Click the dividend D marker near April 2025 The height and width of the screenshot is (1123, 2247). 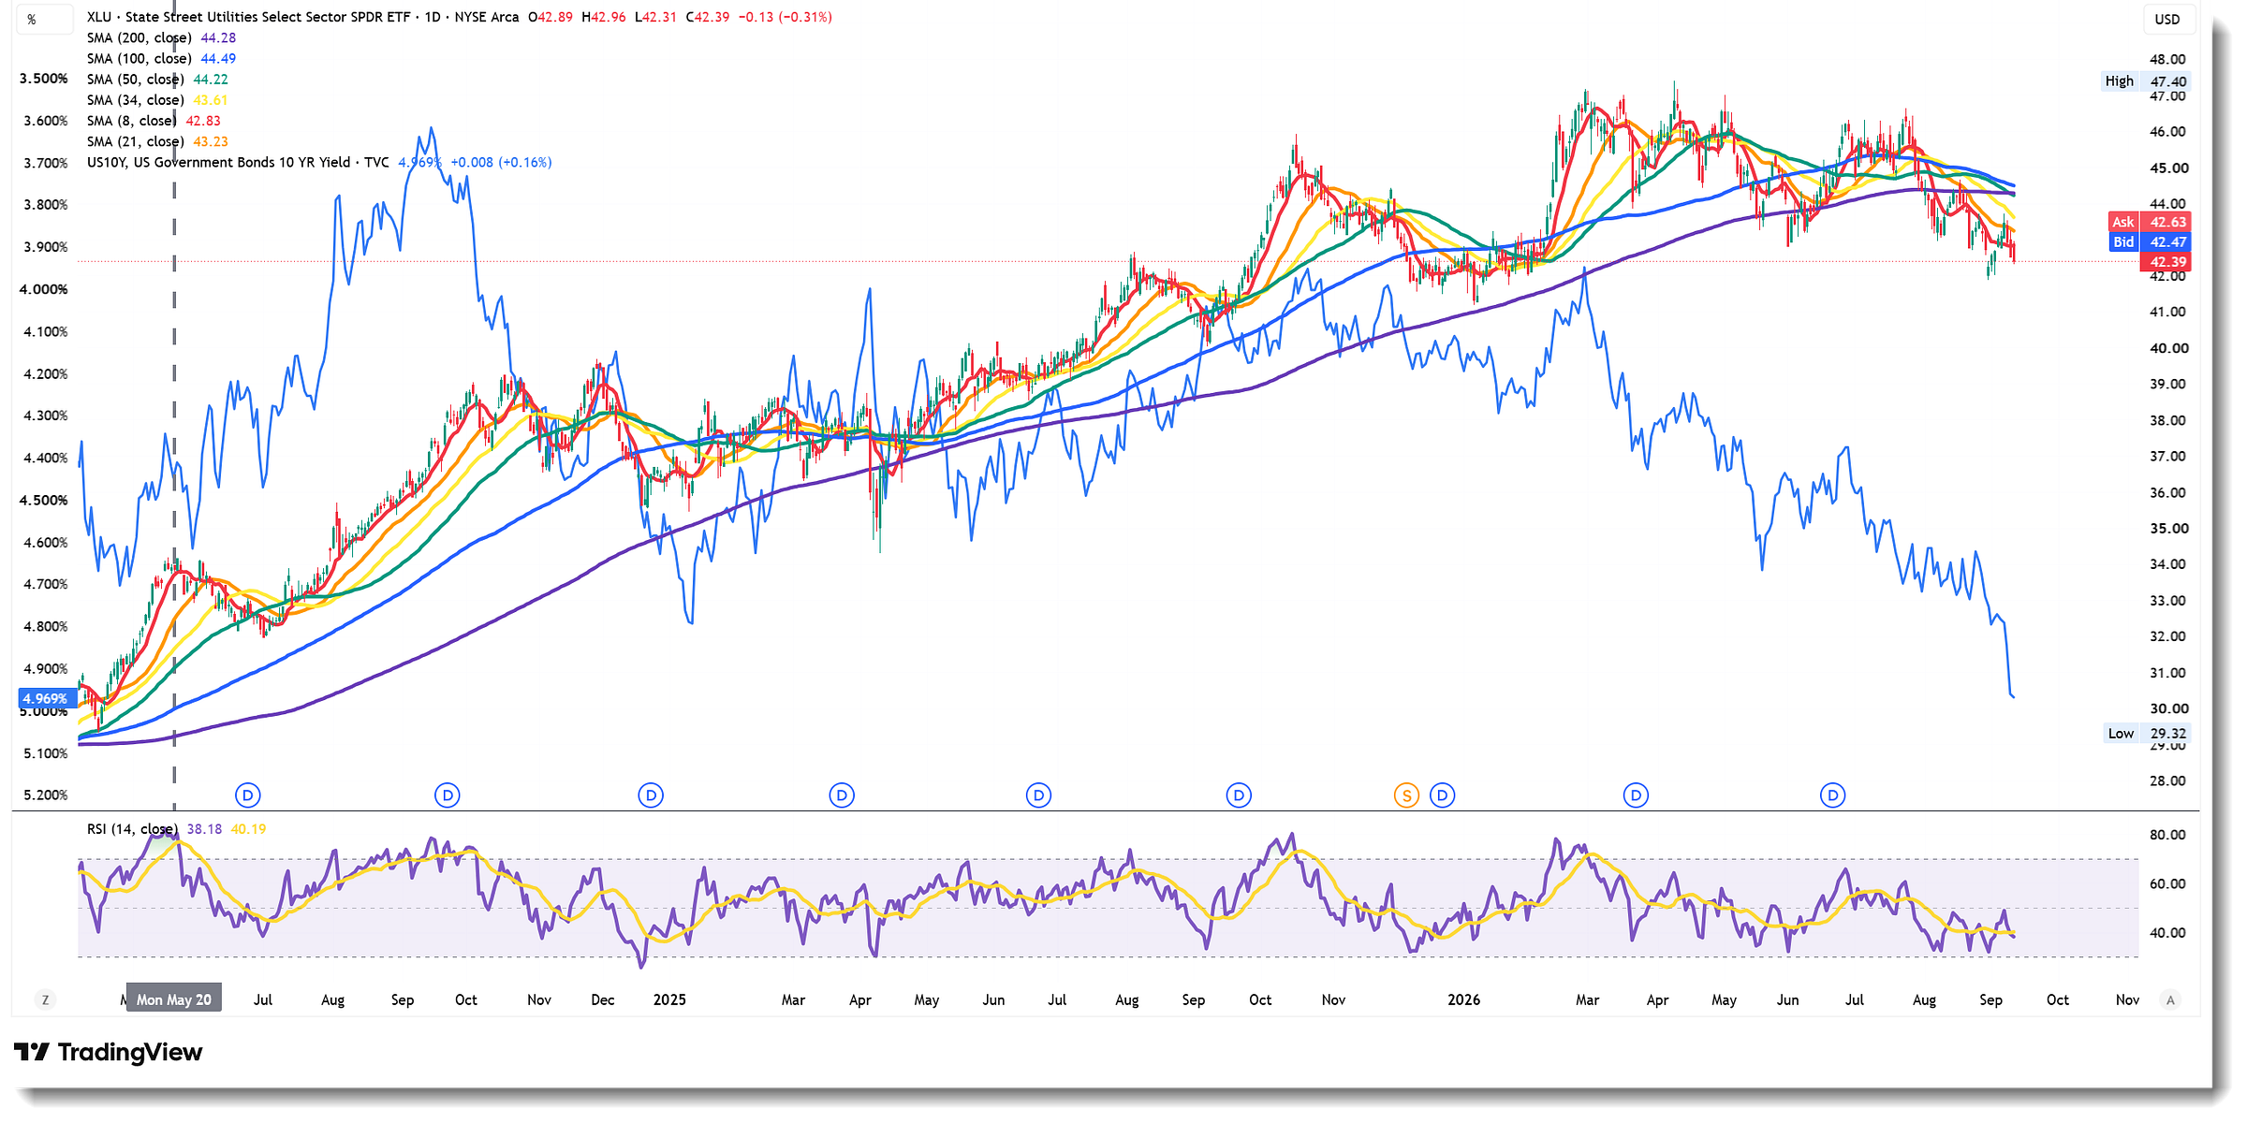[x=842, y=795]
